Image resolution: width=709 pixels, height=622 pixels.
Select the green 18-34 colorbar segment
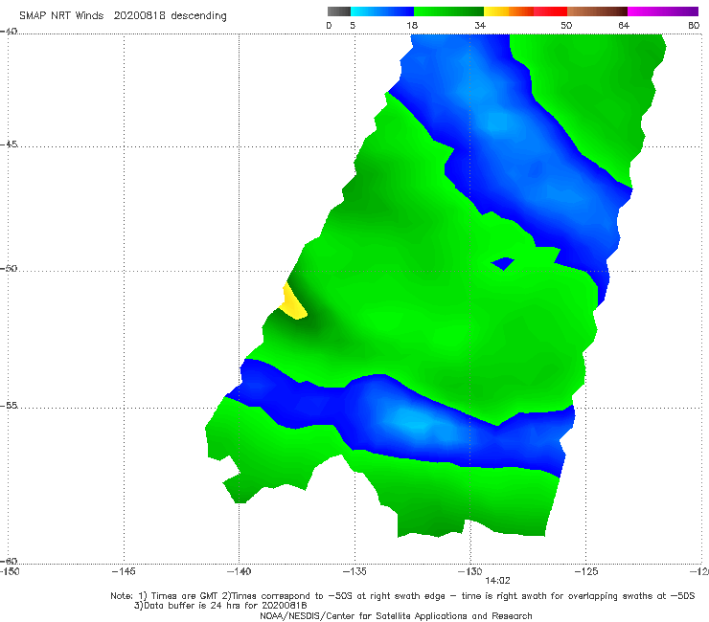pyautogui.click(x=448, y=11)
